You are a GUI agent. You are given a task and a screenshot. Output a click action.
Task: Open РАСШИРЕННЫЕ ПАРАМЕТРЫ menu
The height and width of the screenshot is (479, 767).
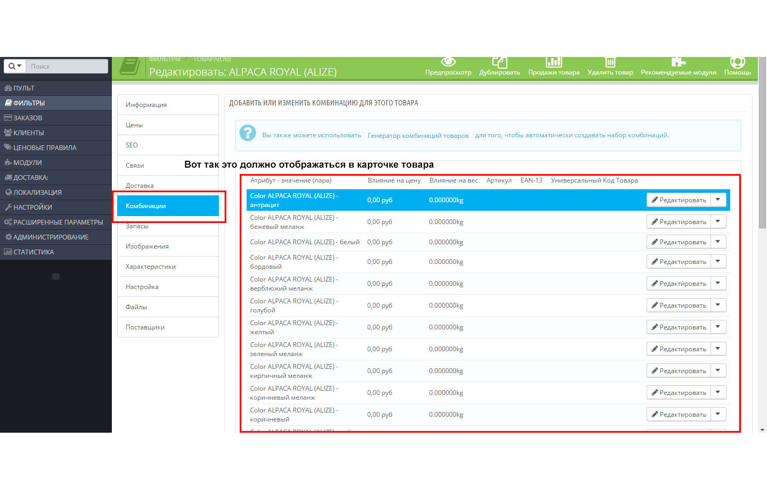click(x=56, y=222)
